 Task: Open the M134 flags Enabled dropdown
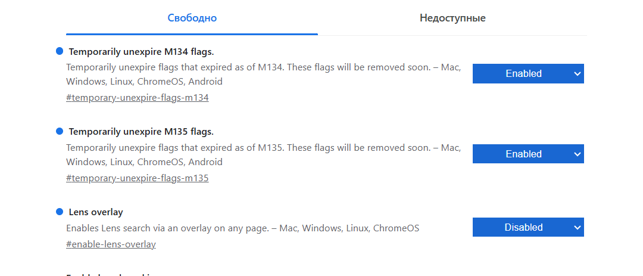[x=523, y=74]
